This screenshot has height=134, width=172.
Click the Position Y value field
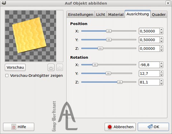click(x=149, y=40)
